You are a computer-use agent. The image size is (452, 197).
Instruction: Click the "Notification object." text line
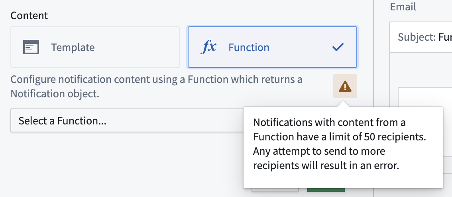[x=55, y=94]
